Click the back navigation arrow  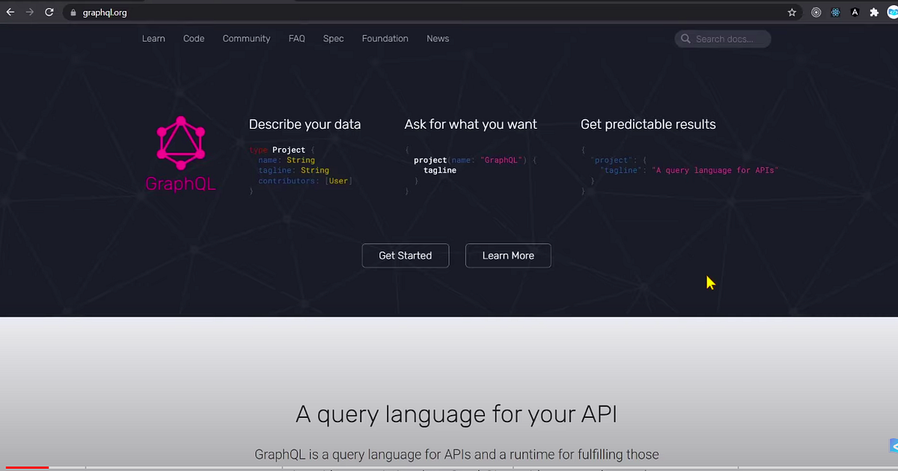pos(10,12)
